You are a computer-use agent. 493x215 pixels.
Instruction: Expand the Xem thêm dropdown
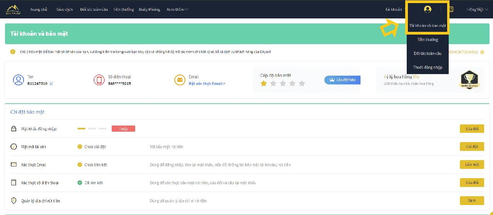(178, 9)
